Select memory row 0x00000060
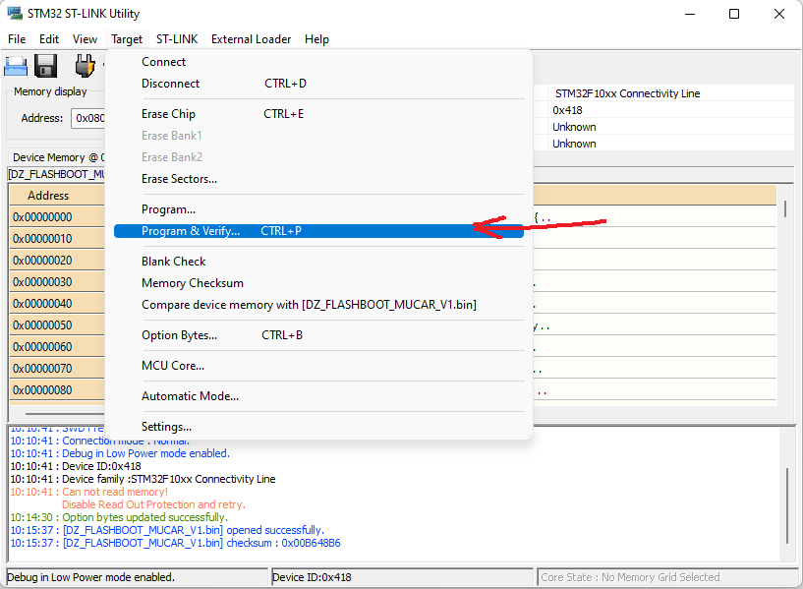This screenshot has height=589, width=803. pyautogui.click(x=56, y=347)
